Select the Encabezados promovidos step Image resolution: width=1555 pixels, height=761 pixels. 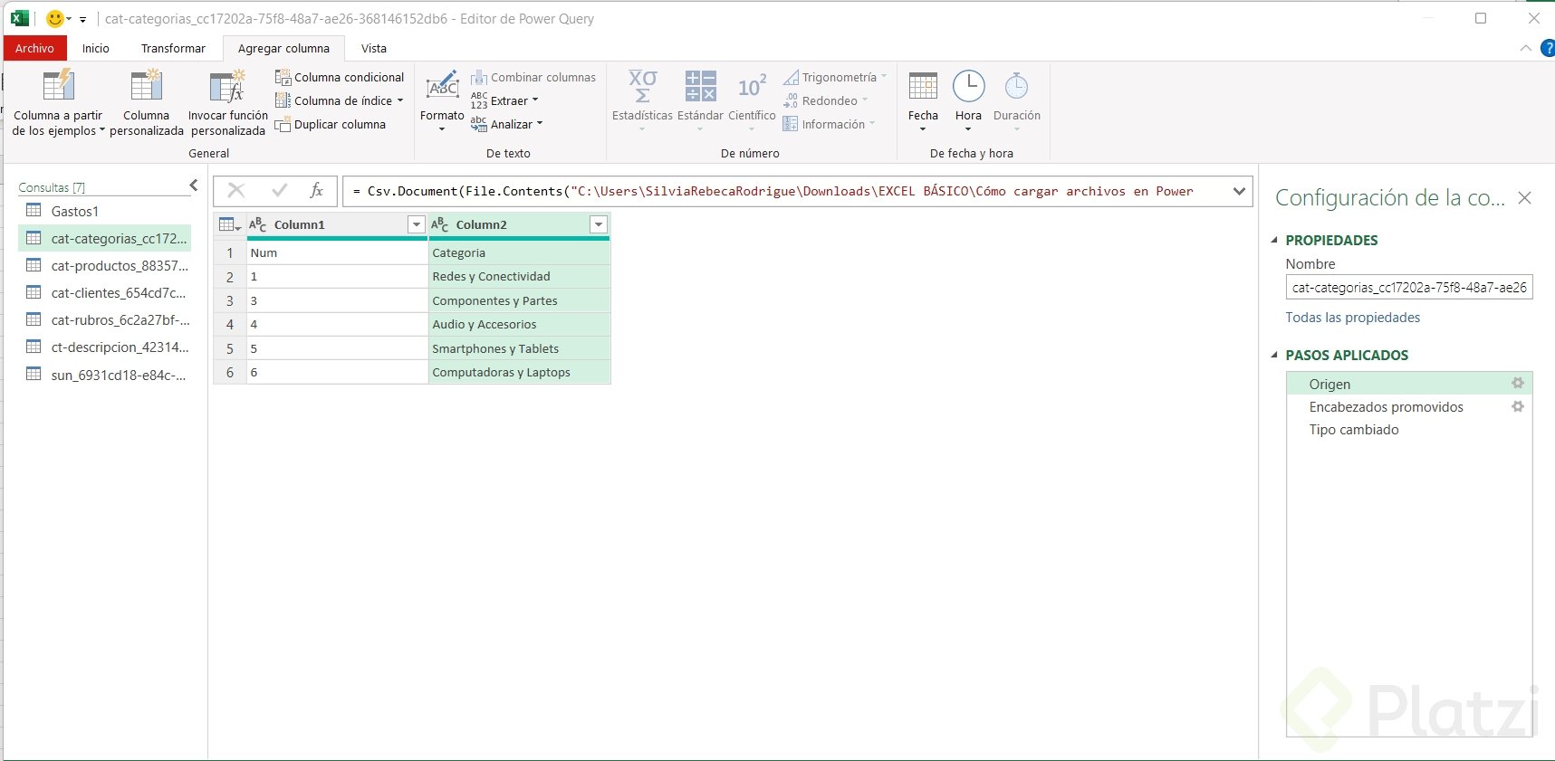[x=1409, y=406]
